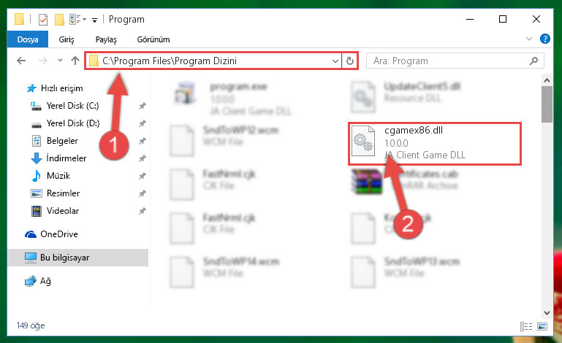Refresh the current folder location
The height and width of the screenshot is (343, 562).
350,61
